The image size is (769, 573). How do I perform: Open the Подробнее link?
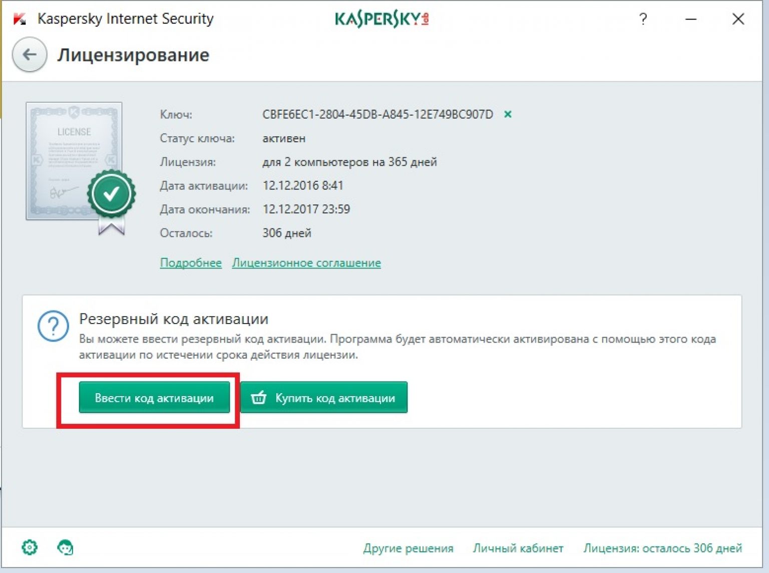pos(191,263)
